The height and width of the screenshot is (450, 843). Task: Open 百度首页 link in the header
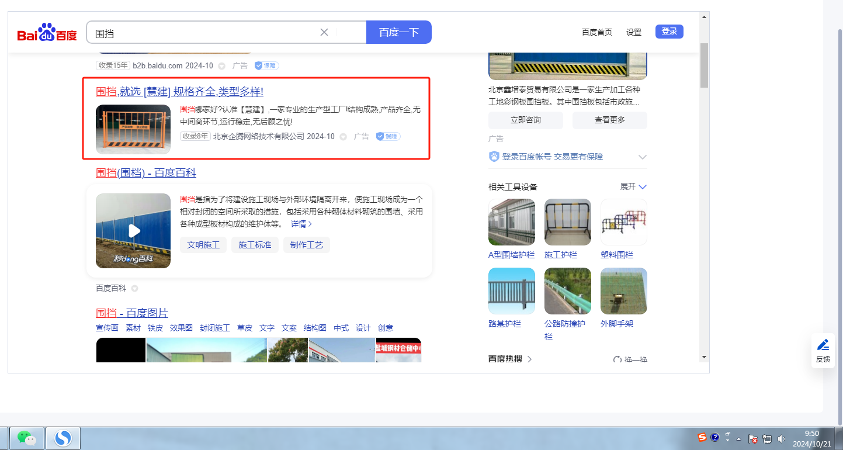coord(597,32)
